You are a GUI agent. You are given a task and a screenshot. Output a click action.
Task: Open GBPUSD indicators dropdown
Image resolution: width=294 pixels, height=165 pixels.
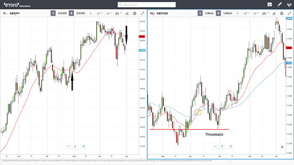tap(247, 13)
